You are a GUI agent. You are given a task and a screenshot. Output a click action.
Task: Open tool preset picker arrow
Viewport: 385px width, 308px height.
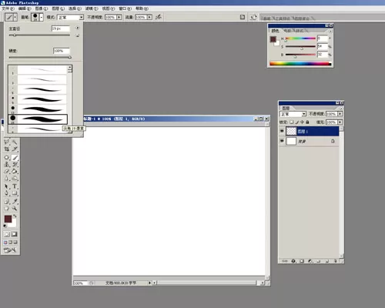pyautogui.click(x=15, y=17)
